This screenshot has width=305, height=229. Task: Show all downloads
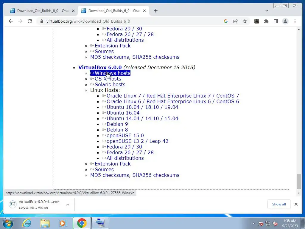(x=279, y=204)
